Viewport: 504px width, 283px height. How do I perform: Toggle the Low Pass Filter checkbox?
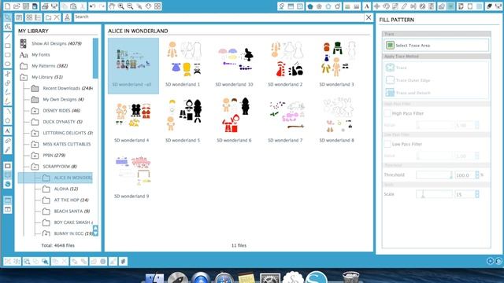click(387, 144)
